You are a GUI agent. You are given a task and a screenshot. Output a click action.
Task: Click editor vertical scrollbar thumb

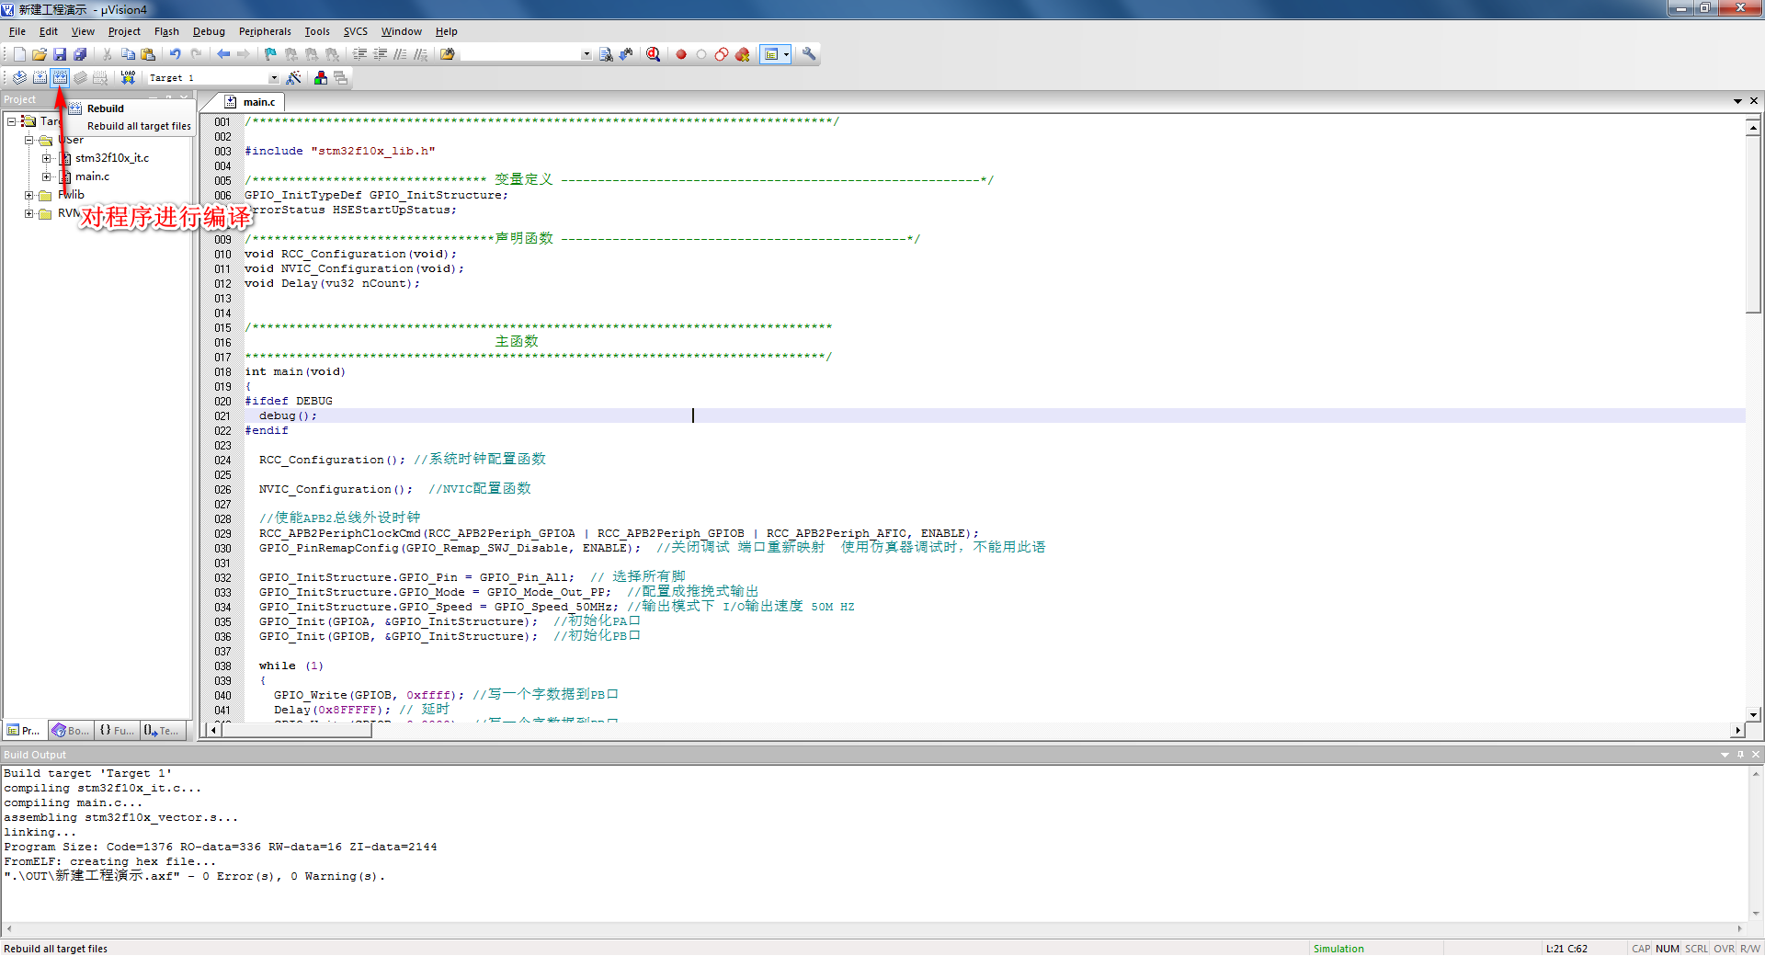1753,223
